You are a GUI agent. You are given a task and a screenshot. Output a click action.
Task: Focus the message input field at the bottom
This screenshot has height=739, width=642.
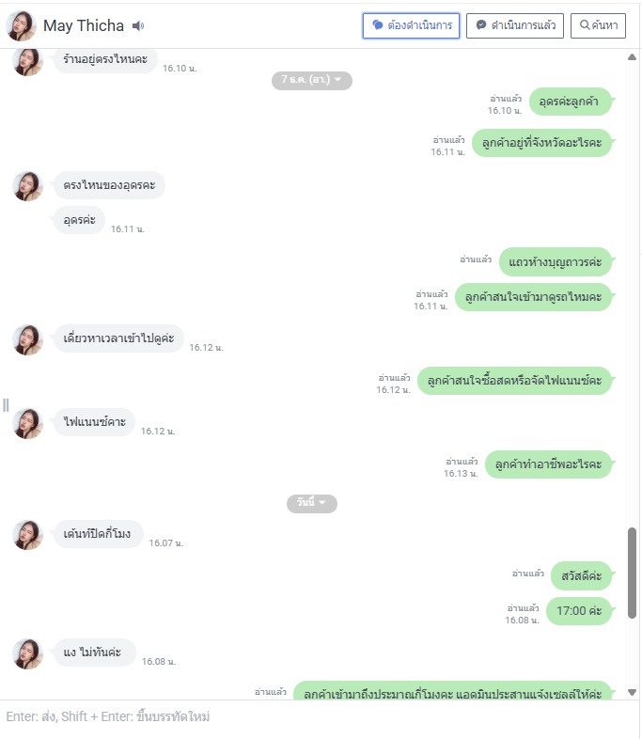[x=321, y=716]
